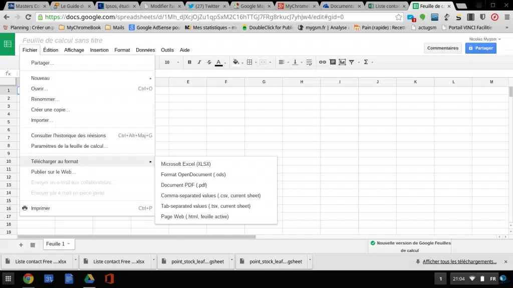Open first point_stock_leaf gsheet download
The height and width of the screenshot is (288, 513).
pyautogui.click(x=194, y=261)
